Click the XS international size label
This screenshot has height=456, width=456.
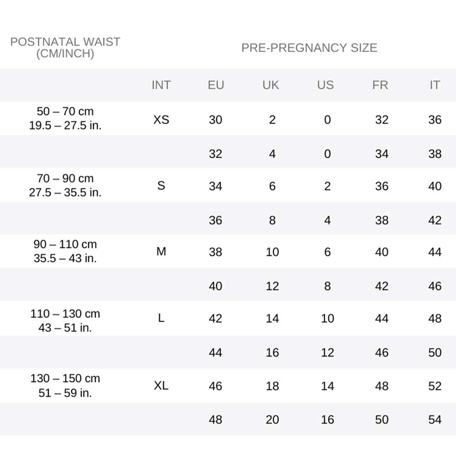point(161,119)
